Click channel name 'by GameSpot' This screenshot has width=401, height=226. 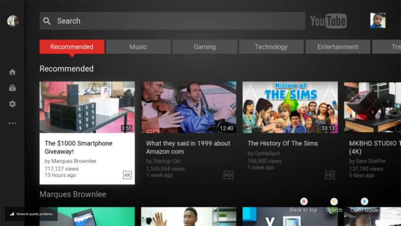click(x=264, y=153)
